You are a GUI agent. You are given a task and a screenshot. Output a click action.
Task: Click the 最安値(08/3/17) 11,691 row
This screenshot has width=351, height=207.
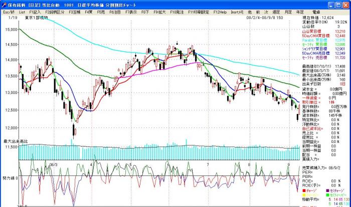324,70
